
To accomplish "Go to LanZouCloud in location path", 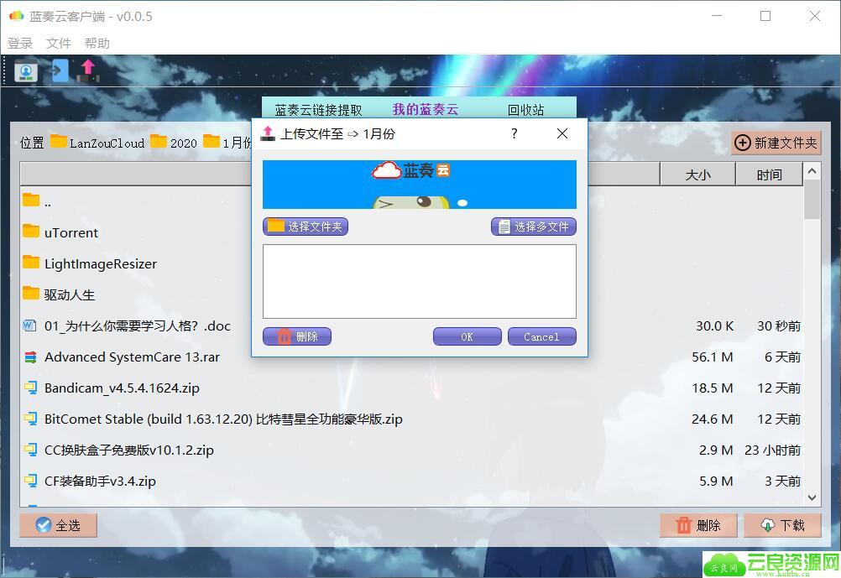I will [107, 143].
